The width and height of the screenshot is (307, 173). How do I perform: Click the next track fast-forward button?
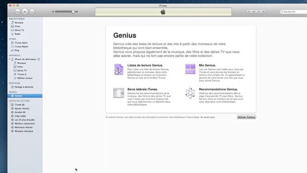coord(32,12)
